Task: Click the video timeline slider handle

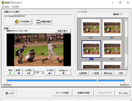Action: (98, 81)
